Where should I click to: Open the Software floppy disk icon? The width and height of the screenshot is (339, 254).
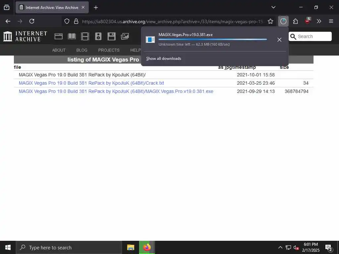pos(112,36)
